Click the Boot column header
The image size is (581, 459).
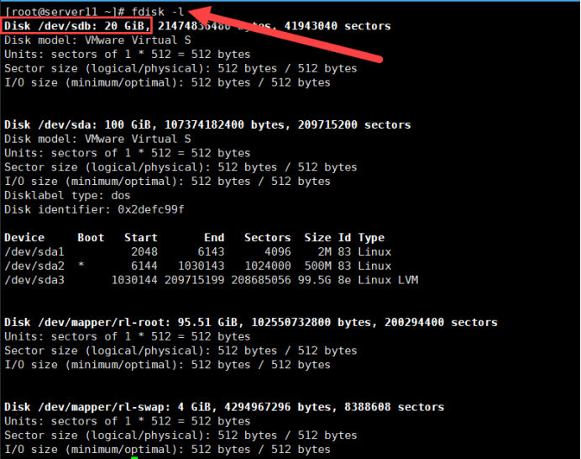(91, 238)
